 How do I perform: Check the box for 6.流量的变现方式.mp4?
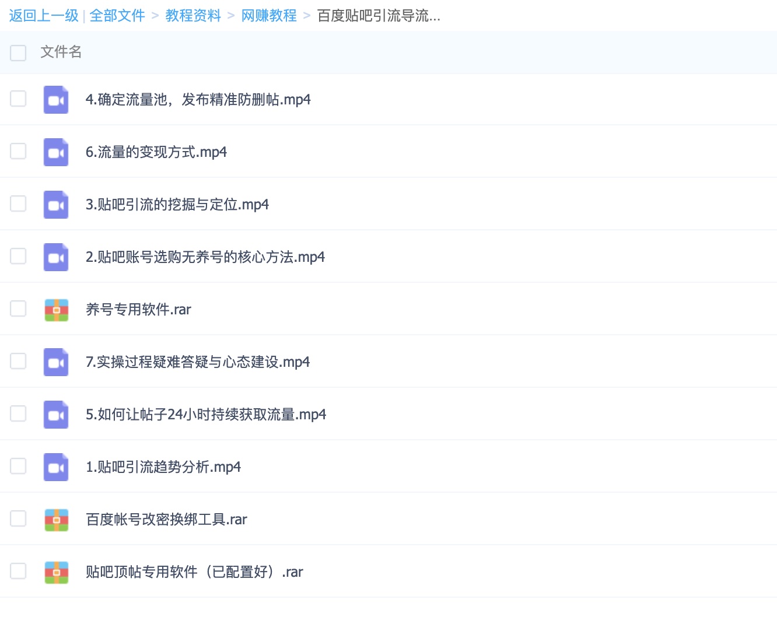pyautogui.click(x=18, y=151)
